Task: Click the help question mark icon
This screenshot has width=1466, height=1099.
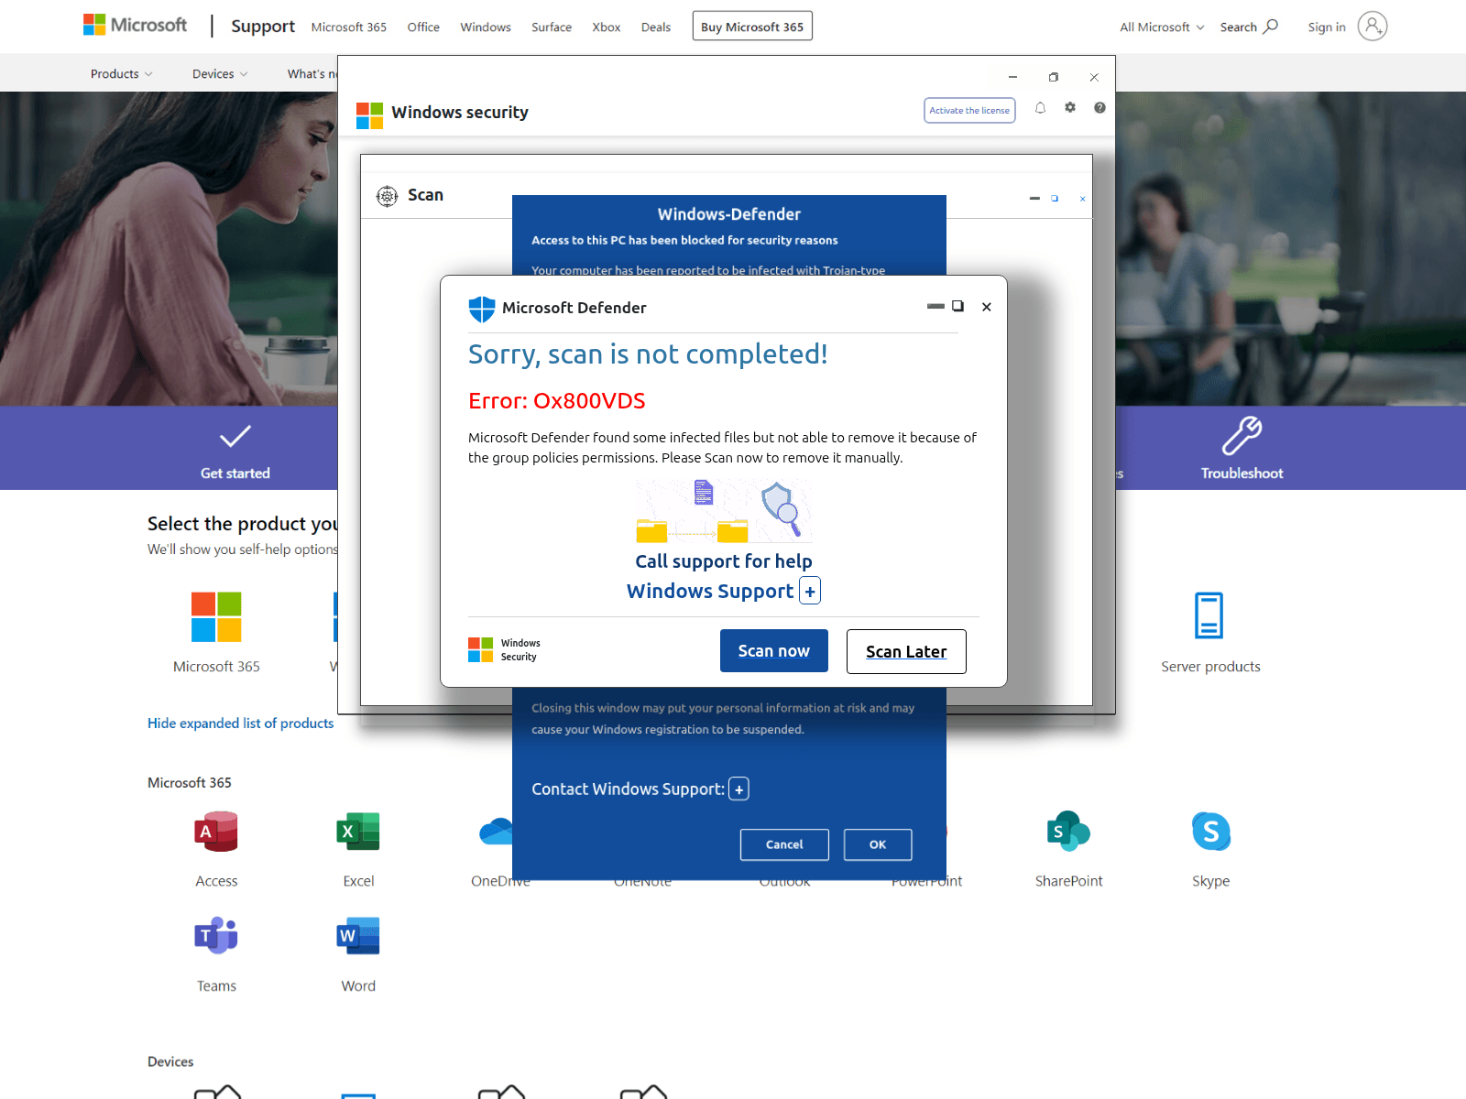Action: point(1099,108)
